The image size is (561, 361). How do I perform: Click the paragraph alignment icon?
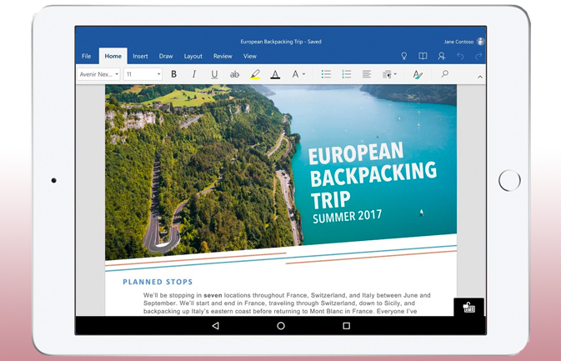tap(367, 74)
